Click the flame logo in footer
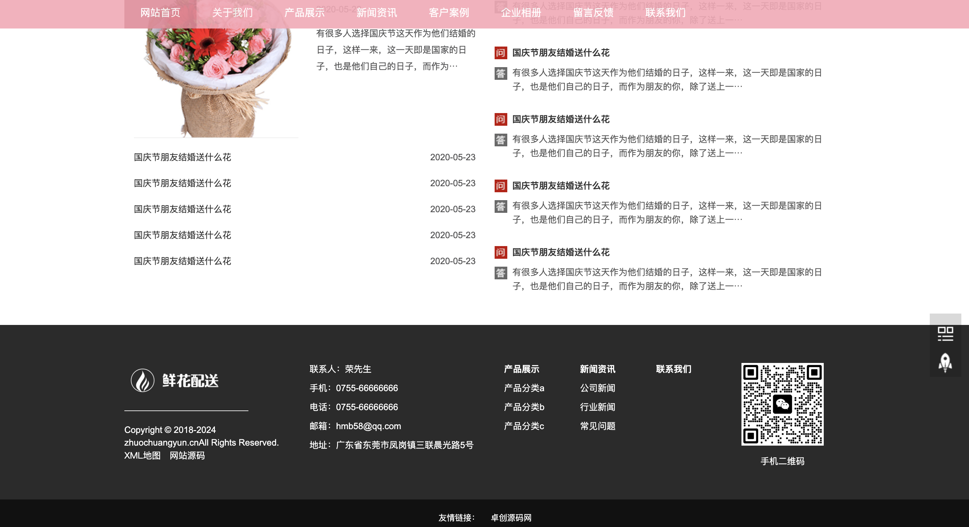969x527 pixels. pos(142,380)
